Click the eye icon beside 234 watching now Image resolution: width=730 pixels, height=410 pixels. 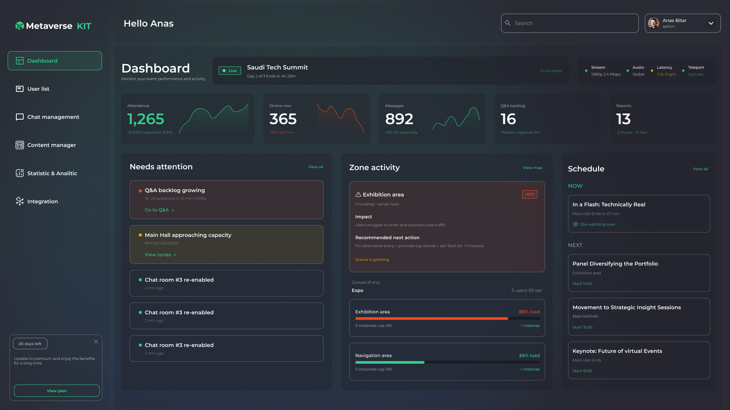click(x=576, y=224)
